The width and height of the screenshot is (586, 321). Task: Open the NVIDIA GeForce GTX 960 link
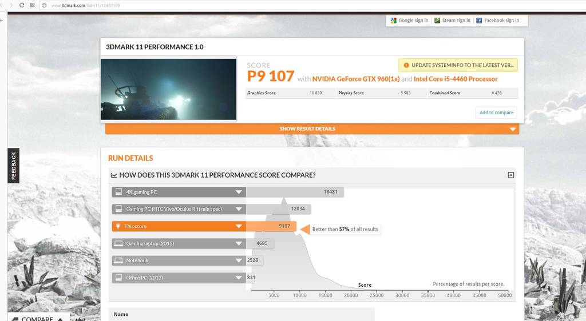[x=356, y=79]
